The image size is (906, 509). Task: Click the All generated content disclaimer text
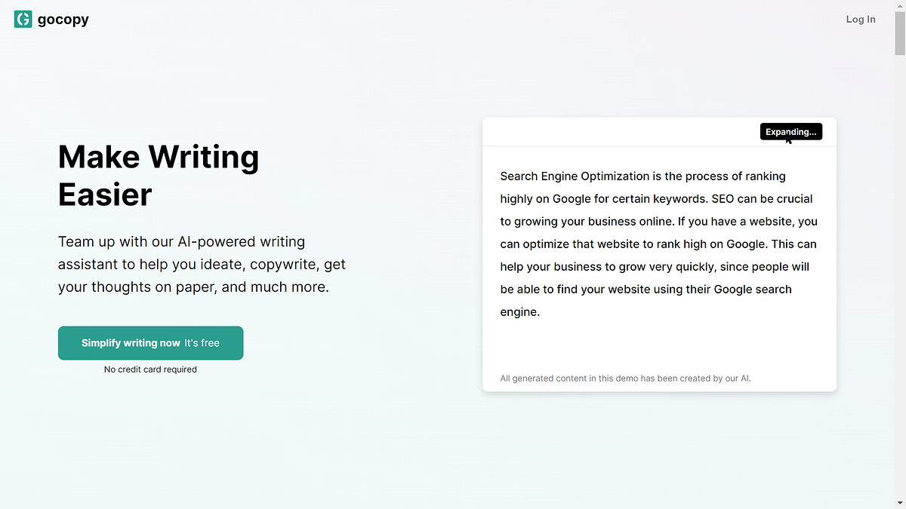(625, 379)
